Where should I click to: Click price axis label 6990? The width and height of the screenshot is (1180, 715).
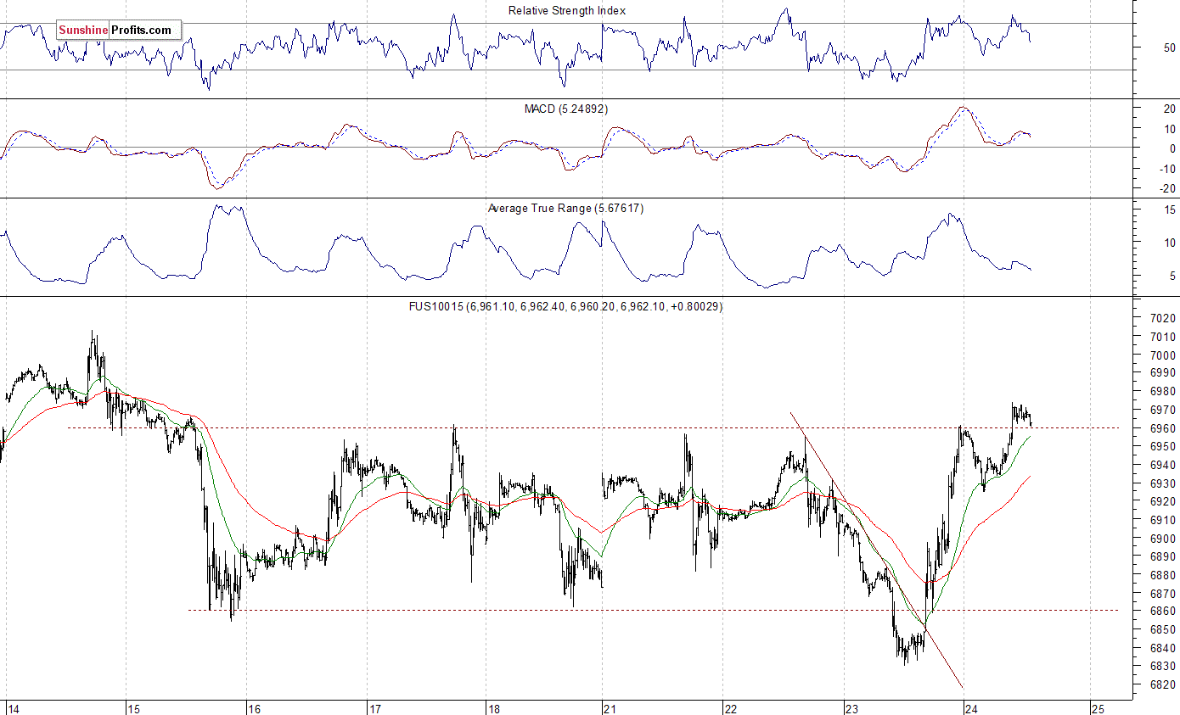coord(1163,373)
